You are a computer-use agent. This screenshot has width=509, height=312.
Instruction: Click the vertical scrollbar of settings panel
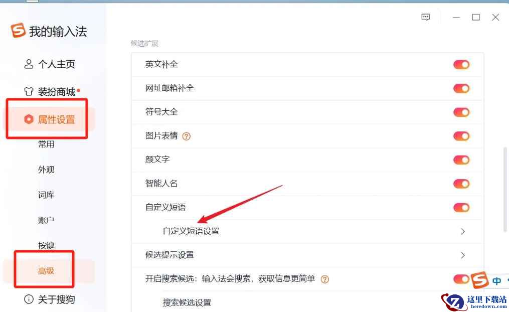point(505,190)
